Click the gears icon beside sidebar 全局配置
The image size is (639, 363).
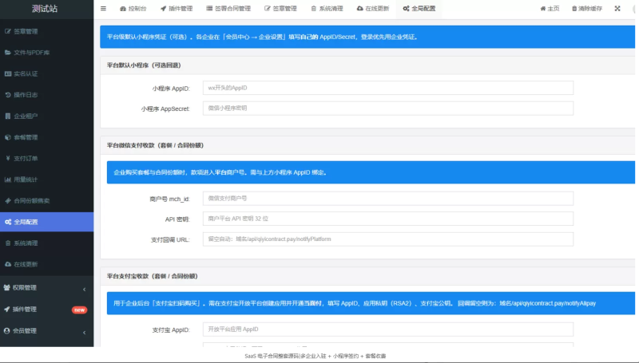8,222
